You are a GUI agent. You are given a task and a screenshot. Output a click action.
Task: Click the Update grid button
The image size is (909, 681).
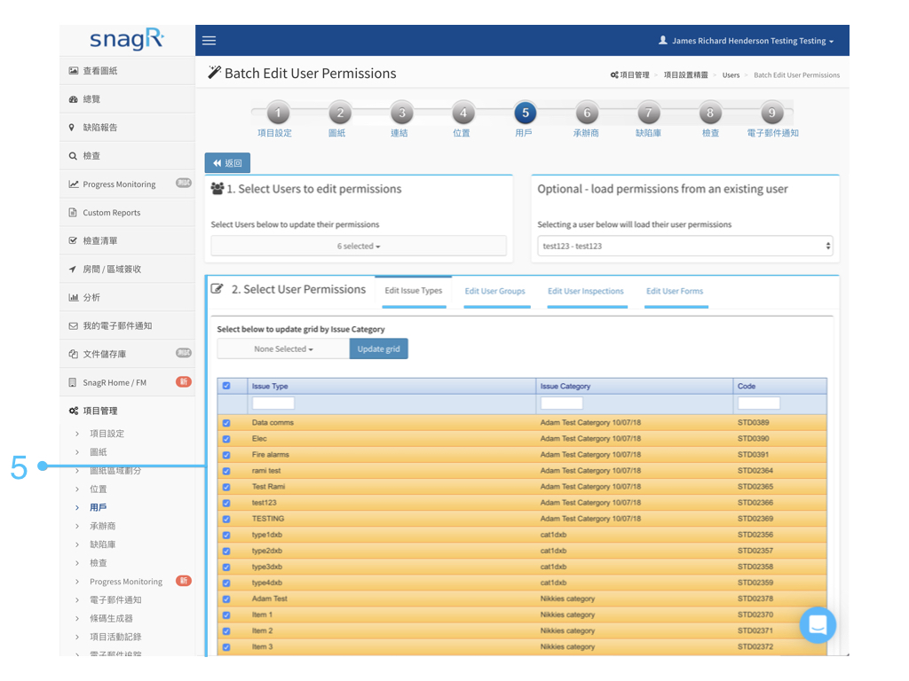[x=378, y=348]
